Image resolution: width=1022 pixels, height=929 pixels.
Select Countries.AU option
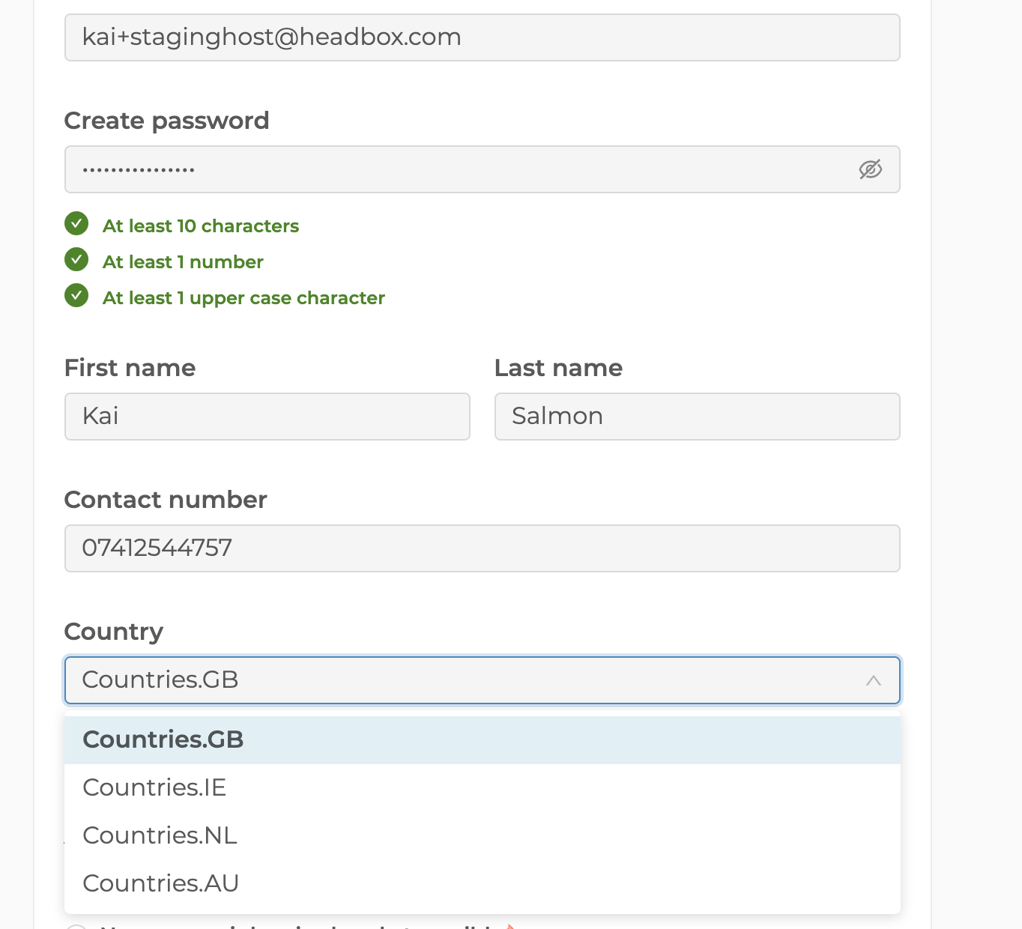point(482,883)
